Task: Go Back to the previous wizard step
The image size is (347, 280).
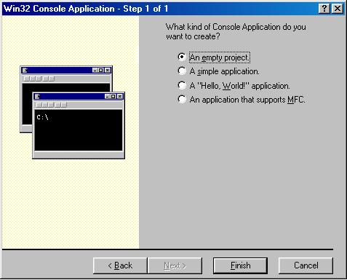Action: coord(120,265)
